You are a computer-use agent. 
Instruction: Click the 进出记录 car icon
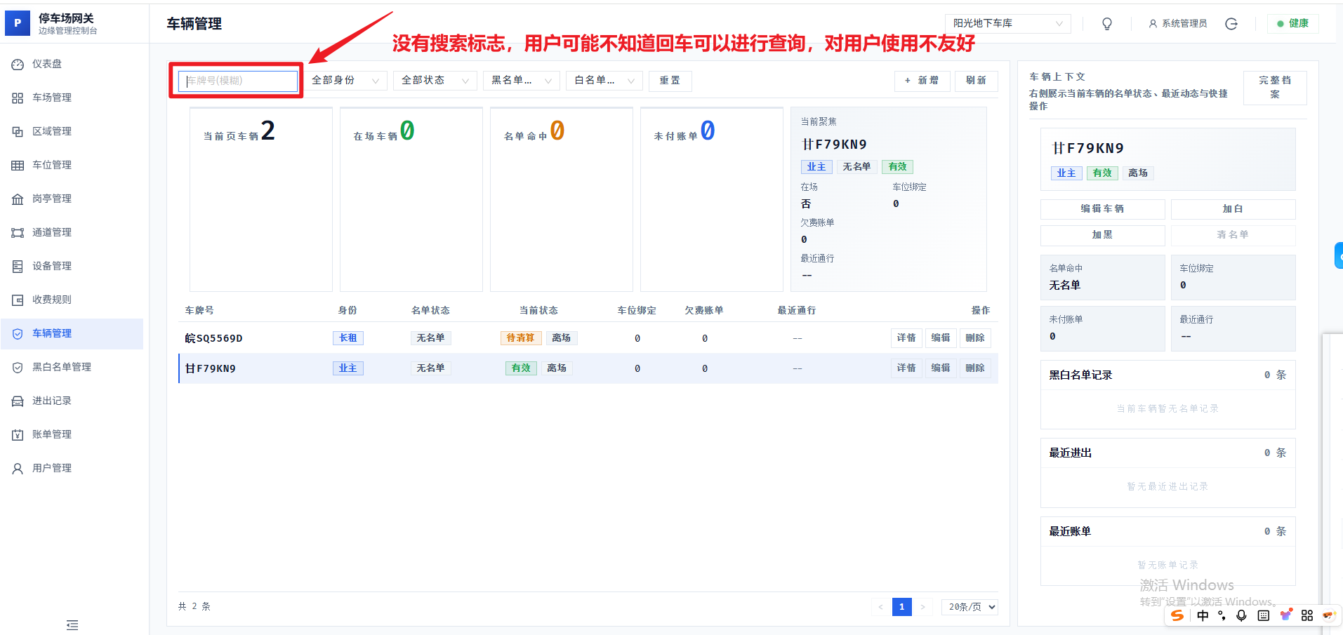18,401
